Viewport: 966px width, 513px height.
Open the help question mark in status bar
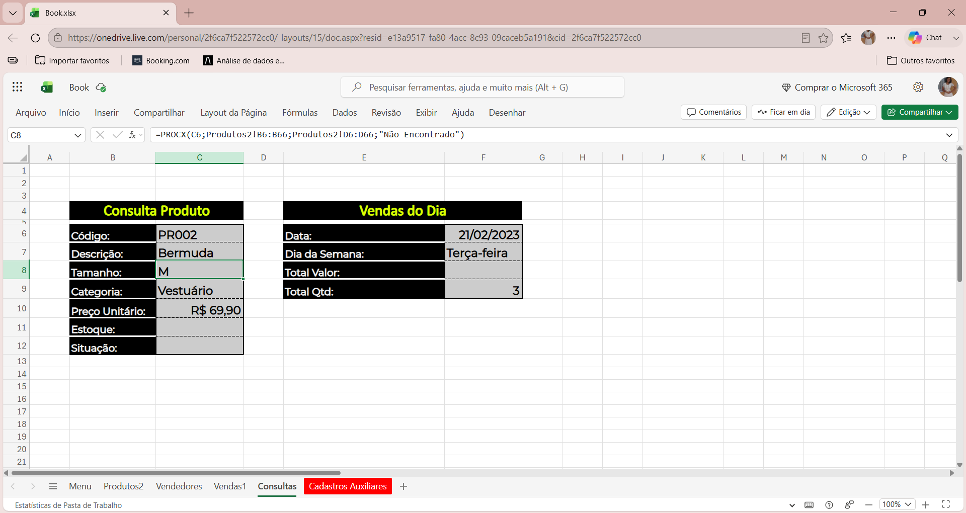[x=829, y=505]
